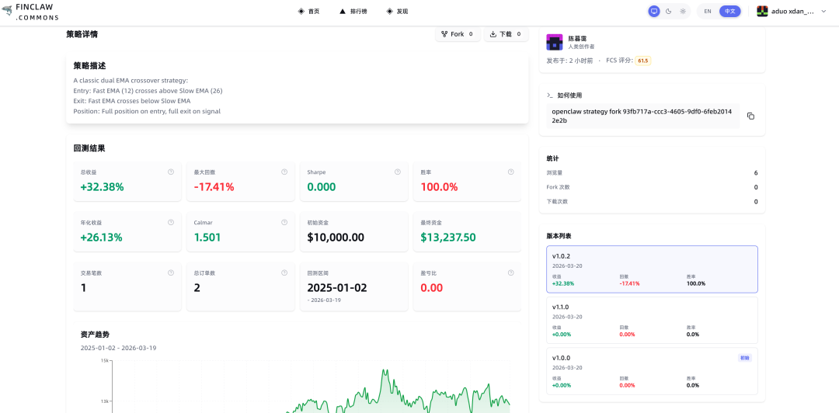Screen dimensions: 839x413
Task: Click author avatar of 陈暮雷
Action: pos(554,42)
